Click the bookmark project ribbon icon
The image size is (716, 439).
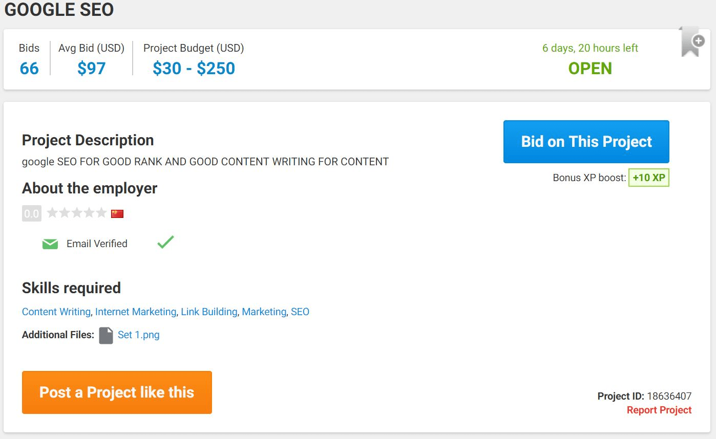click(692, 41)
